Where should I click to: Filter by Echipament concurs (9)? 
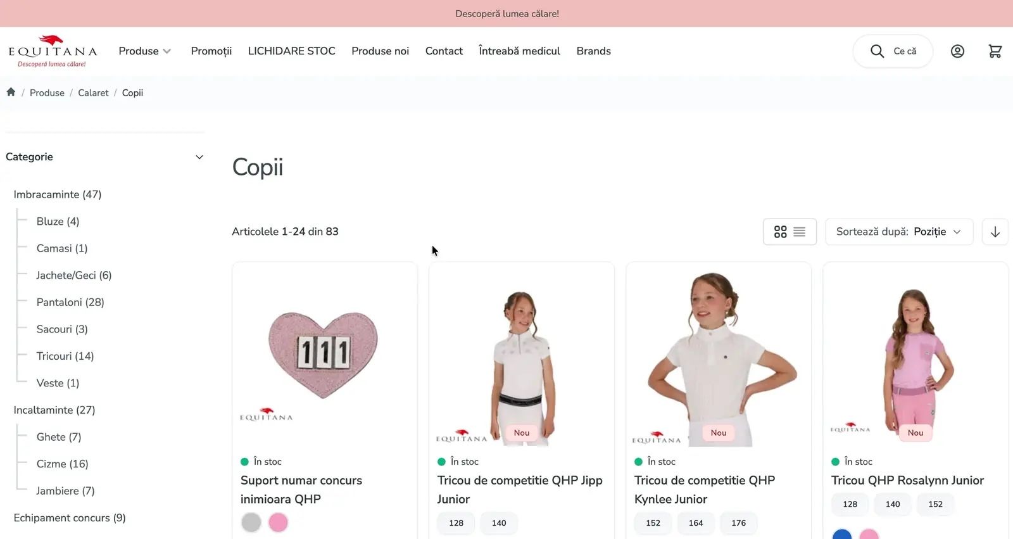70,518
